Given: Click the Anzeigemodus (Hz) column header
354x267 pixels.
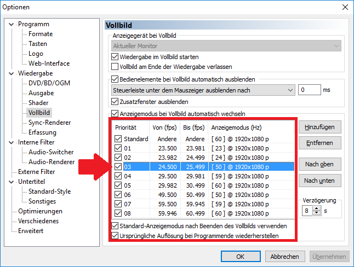Looking at the screenshot, I should (251, 127).
